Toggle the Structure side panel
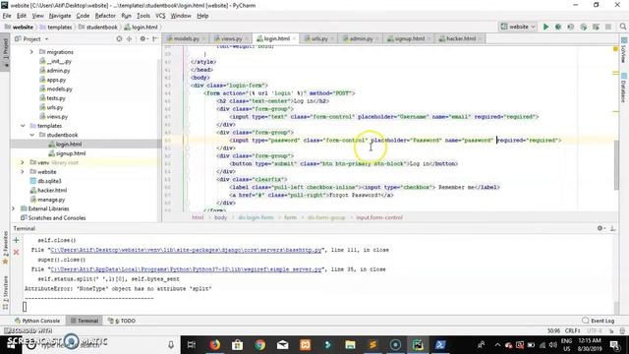Viewport: 629px width, 354px height. pos(5,292)
